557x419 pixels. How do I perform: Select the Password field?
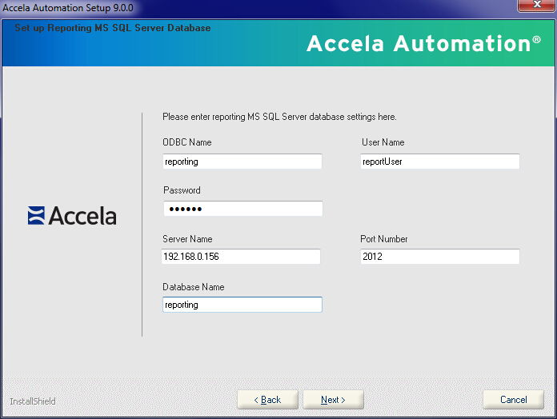click(x=242, y=209)
